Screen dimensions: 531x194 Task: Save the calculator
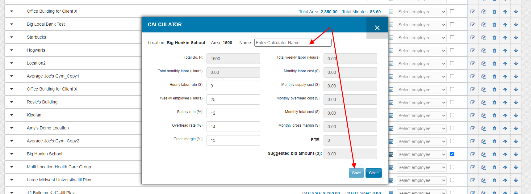pos(356,173)
